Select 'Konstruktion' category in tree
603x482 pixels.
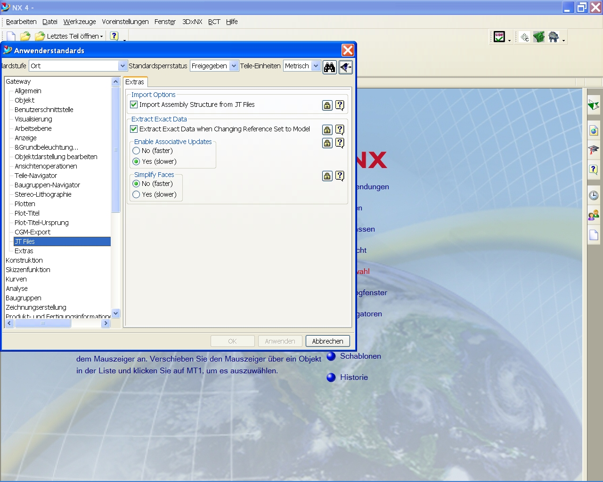pyautogui.click(x=24, y=260)
